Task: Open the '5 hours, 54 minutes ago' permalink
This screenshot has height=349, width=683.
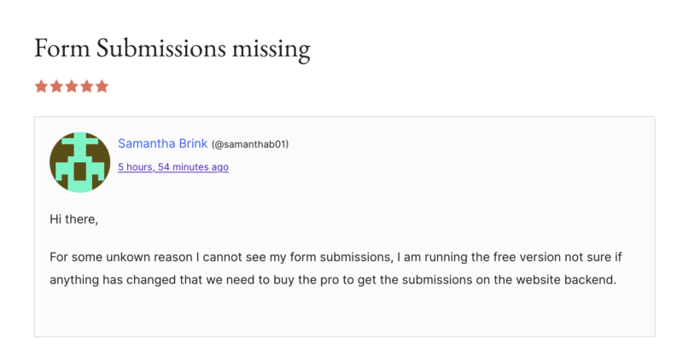Action: (x=172, y=167)
